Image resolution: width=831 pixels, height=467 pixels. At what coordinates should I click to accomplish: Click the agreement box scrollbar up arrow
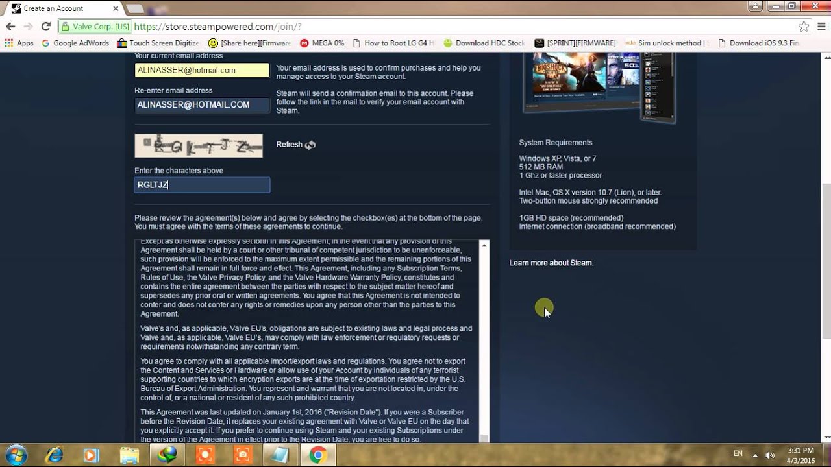[x=484, y=246]
